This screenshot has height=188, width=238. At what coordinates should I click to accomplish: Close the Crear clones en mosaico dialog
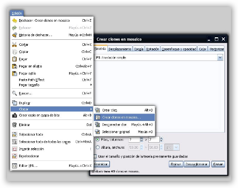[x=223, y=39]
